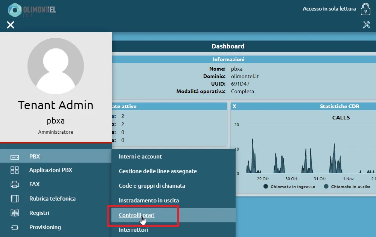The image size is (376, 237).
Task: Close the side menu with X icon
Action: tap(11, 25)
